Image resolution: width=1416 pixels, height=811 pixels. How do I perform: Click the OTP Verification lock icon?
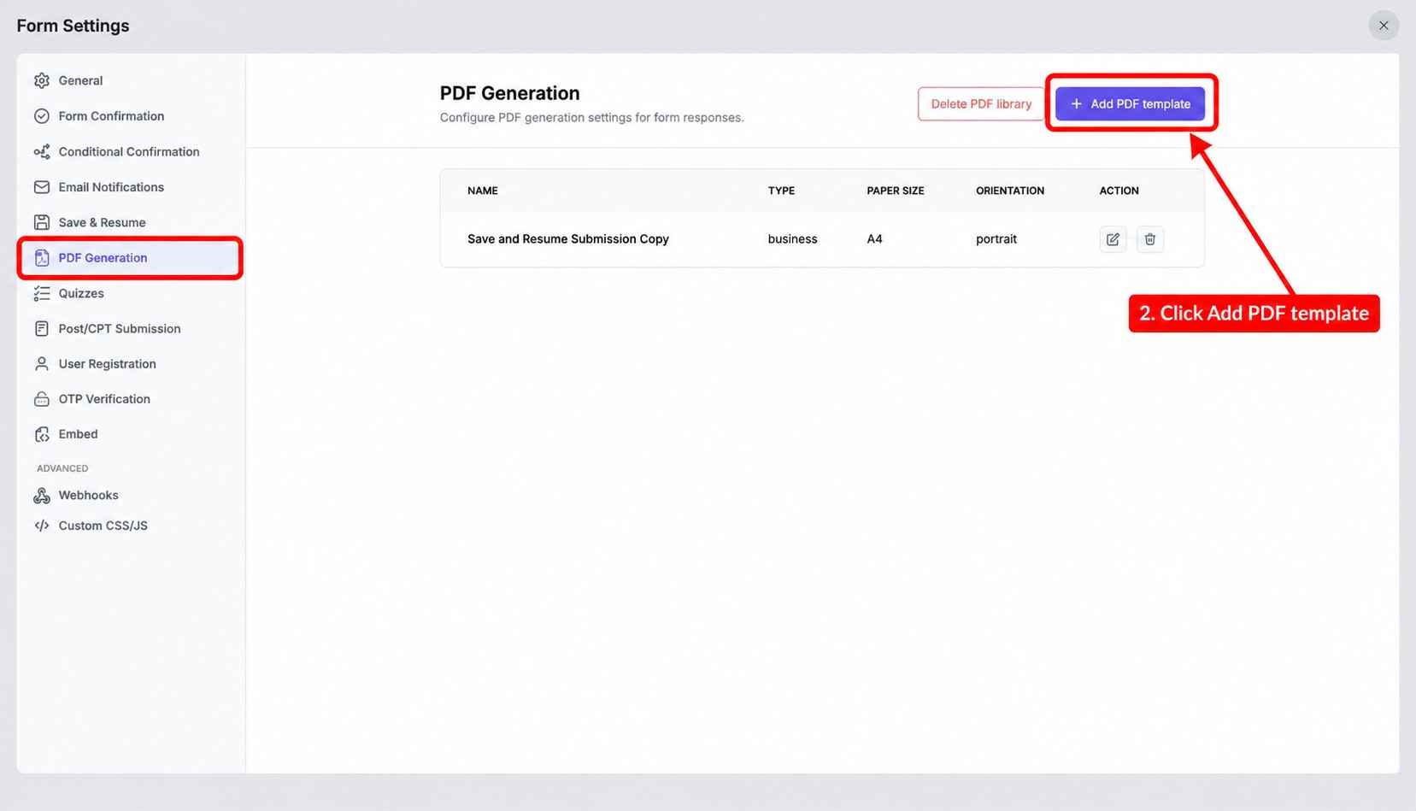pyautogui.click(x=42, y=399)
